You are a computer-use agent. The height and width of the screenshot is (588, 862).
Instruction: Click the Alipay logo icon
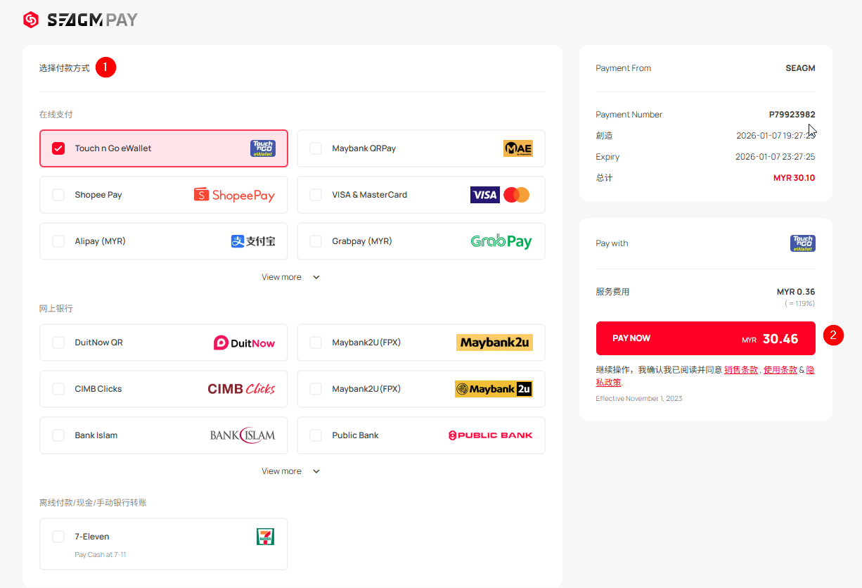point(252,241)
